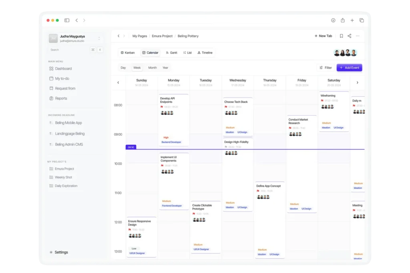Open the Gantt tab

(171, 53)
